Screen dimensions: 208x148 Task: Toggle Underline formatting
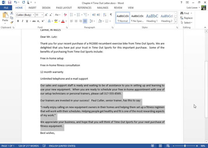pyautogui.click(x=27, y=21)
